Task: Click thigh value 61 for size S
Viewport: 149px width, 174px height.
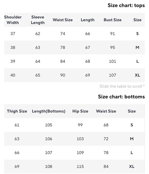Action: (17, 125)
